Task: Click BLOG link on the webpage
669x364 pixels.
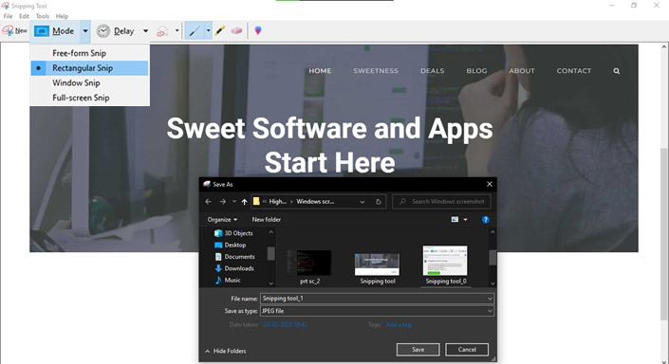Action: [x=476, y=71]
